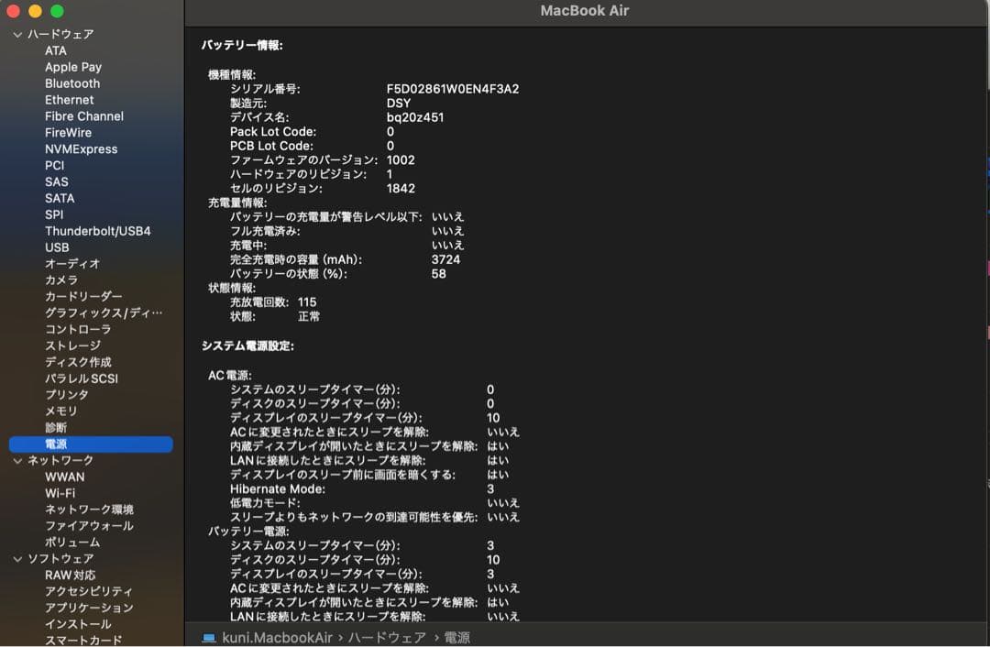990x647 pixels.
Task: Collapse the ハードウェア section
Action: coord(17,35)
